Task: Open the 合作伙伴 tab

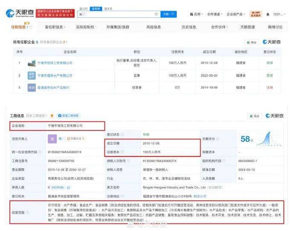Action: pos(219,27)
